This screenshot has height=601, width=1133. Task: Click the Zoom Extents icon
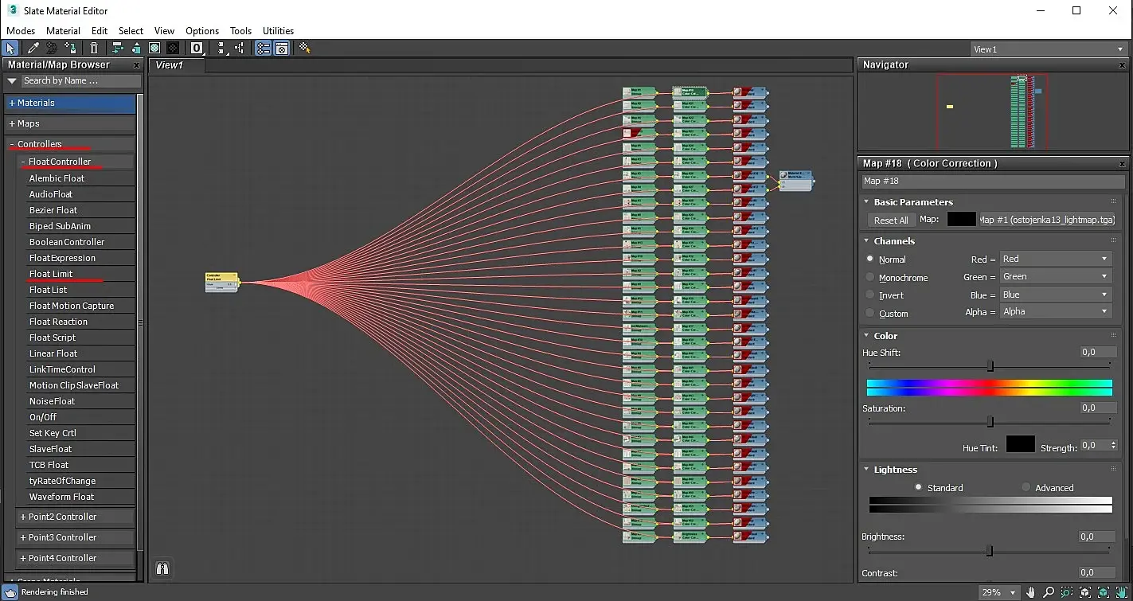1085,592
